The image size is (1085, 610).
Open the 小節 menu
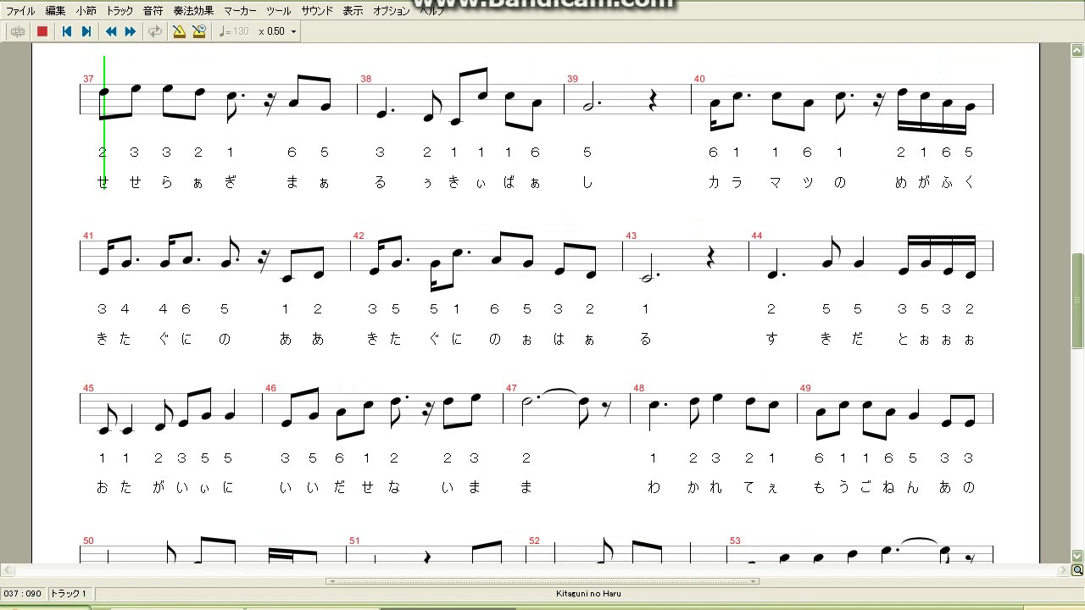(86, 11)
